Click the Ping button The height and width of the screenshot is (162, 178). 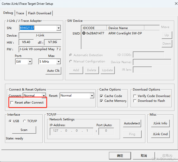(132, 134)
